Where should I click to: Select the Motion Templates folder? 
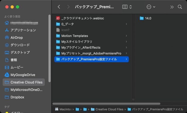click(x=91, y=36)
